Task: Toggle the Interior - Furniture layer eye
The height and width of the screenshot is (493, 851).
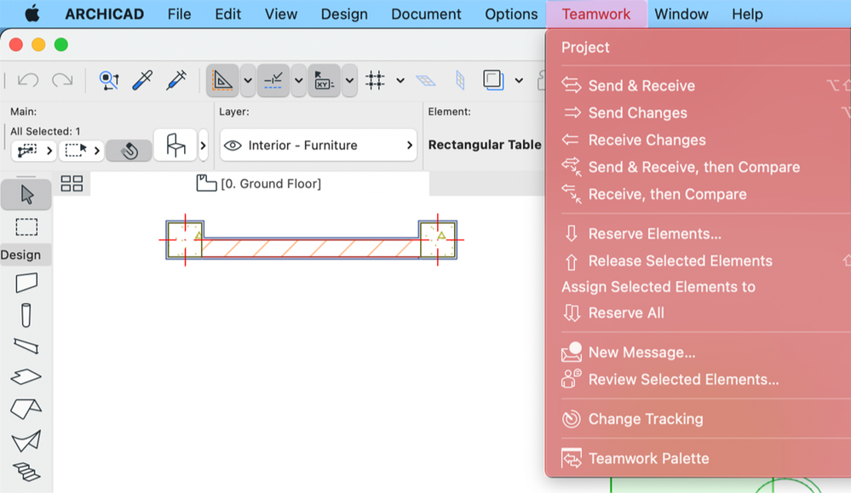Action: [233, 146]
